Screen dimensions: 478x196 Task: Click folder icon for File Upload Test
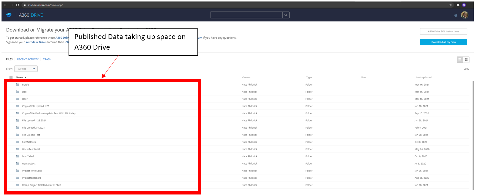tap(17, 135)
